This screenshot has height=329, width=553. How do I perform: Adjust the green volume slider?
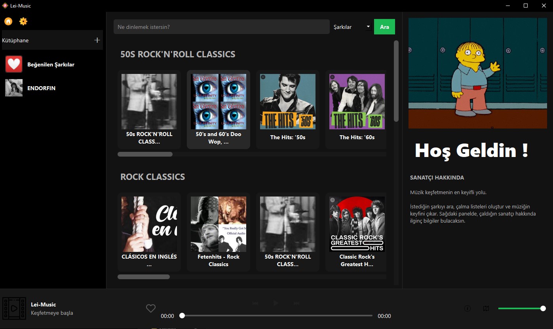(x=522, y=308)
